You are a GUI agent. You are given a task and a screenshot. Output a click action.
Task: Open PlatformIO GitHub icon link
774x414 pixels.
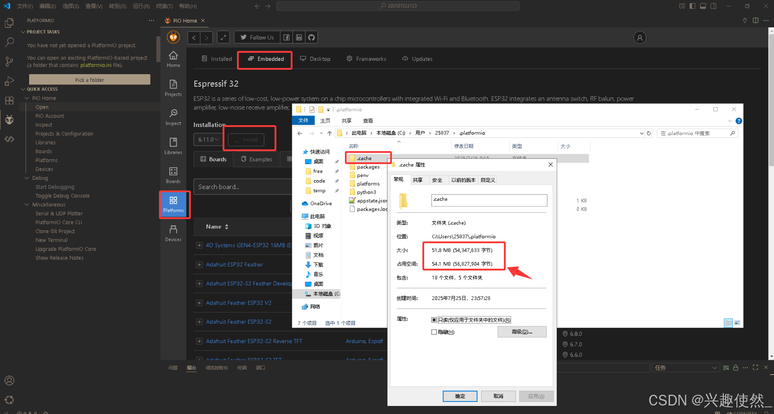tap(311, 38)
